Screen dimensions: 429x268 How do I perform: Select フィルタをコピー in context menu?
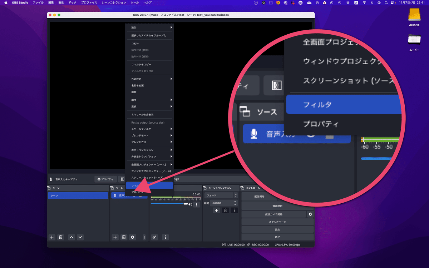click(149, 64)
